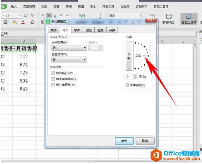Click the green S dialog logo icon
This screenshot has height=164, width=202.
[48, 21]
